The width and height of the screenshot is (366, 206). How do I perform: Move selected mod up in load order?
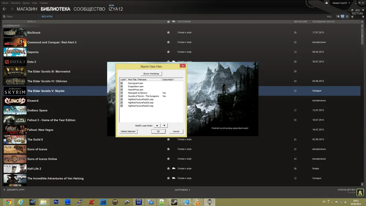pyautogui.click(x=157, y=126)
